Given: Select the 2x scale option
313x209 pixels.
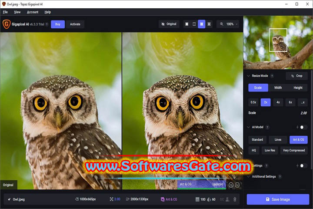Looking at the screenshot, I should [266, 102].
